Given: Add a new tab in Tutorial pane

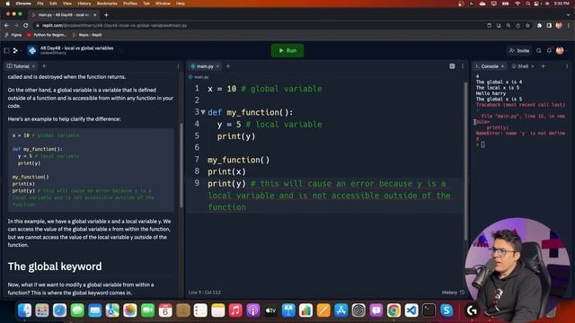Looking at the screenshot, I should point(44,66).
